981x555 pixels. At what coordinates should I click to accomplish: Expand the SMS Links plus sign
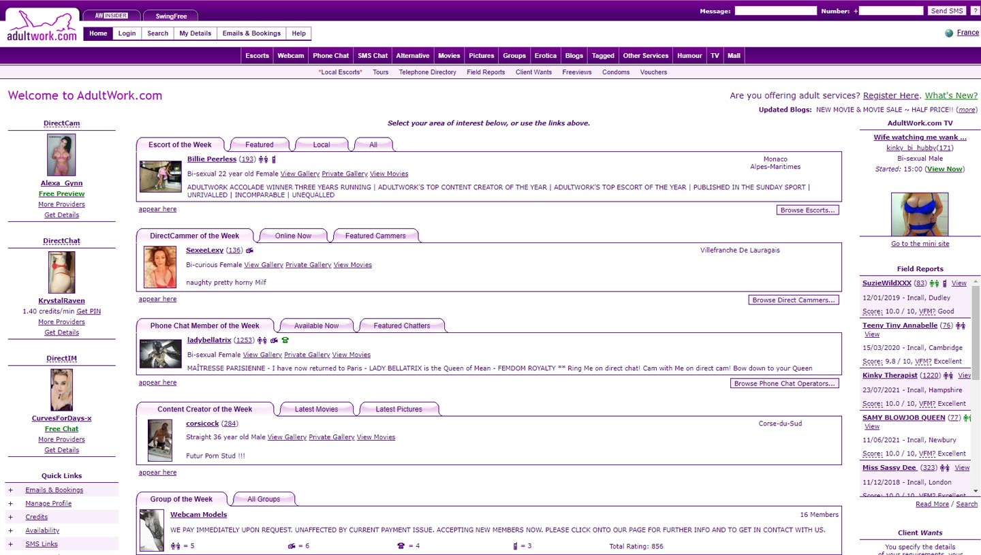(10, 544)
